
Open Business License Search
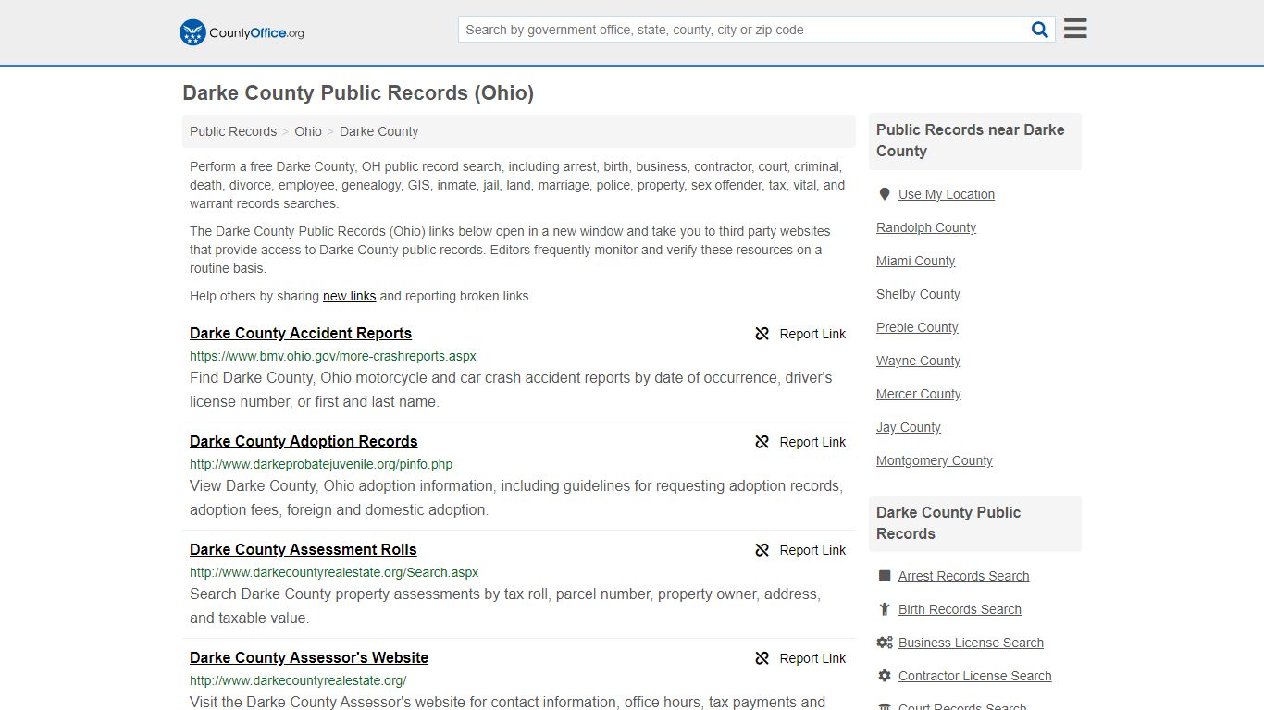(x=971, y=643)
